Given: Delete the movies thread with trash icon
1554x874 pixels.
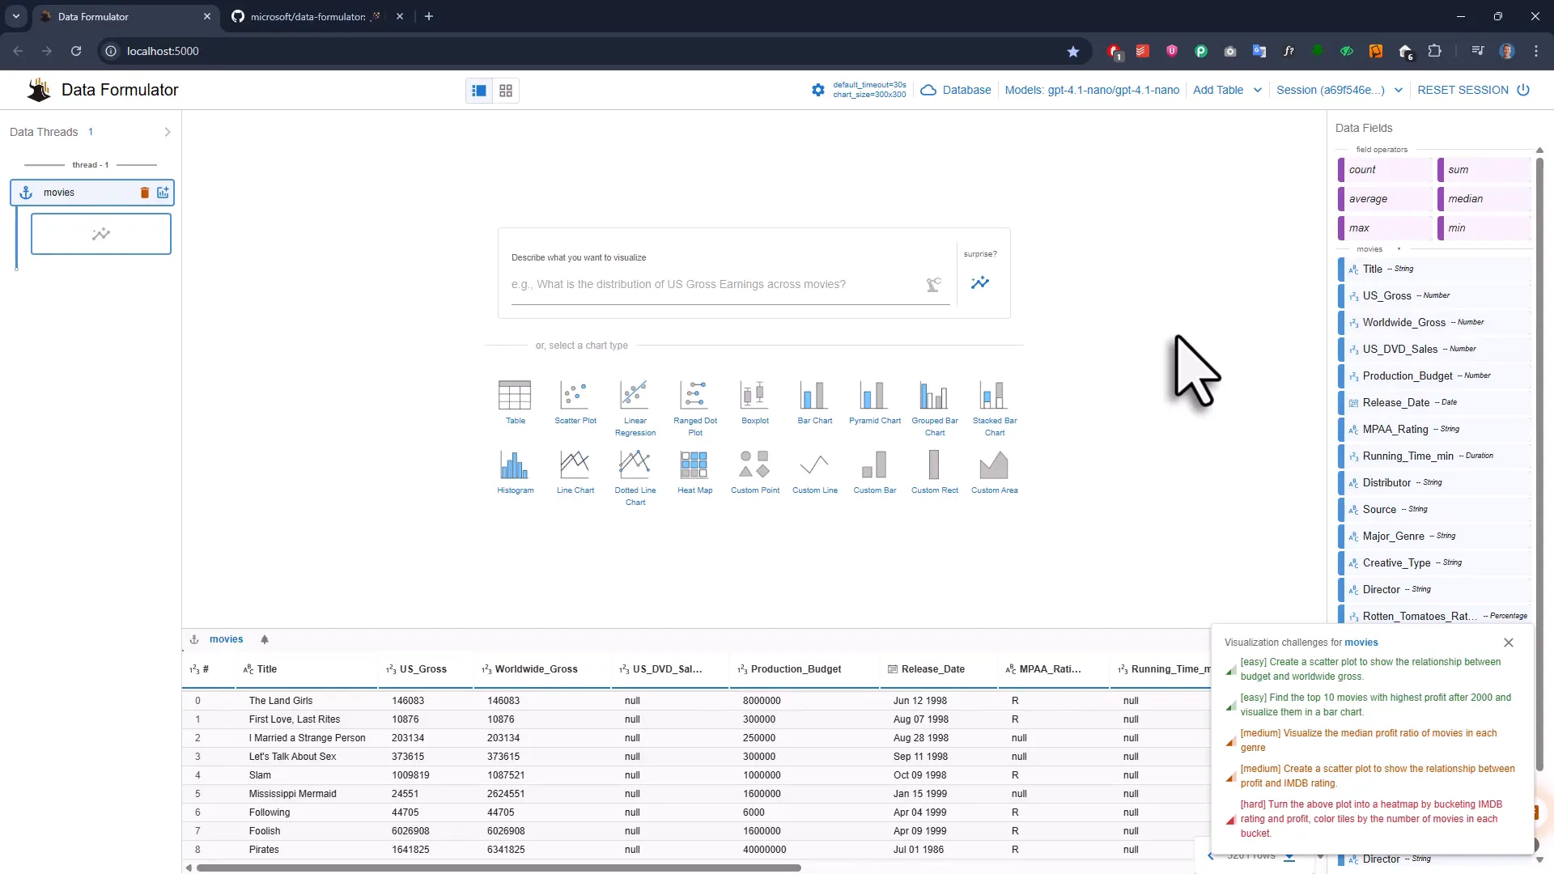Looking at the screenshot, I should (145, 193).
